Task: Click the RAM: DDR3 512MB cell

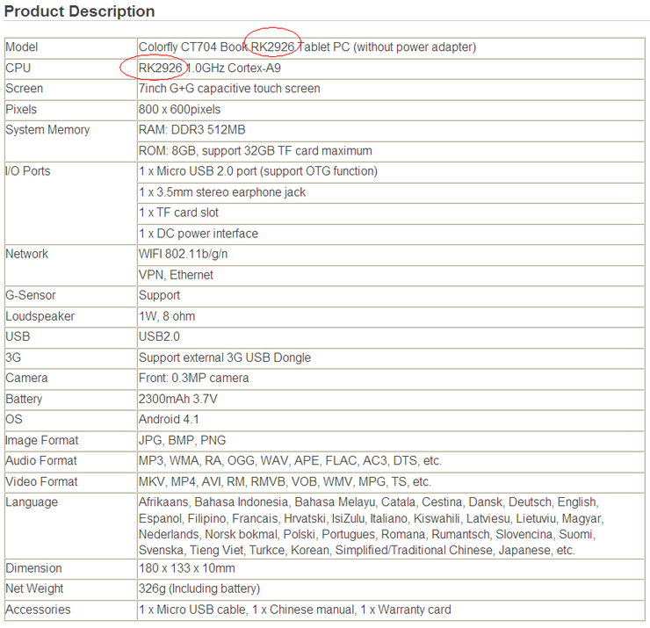Action: (191, 130)
